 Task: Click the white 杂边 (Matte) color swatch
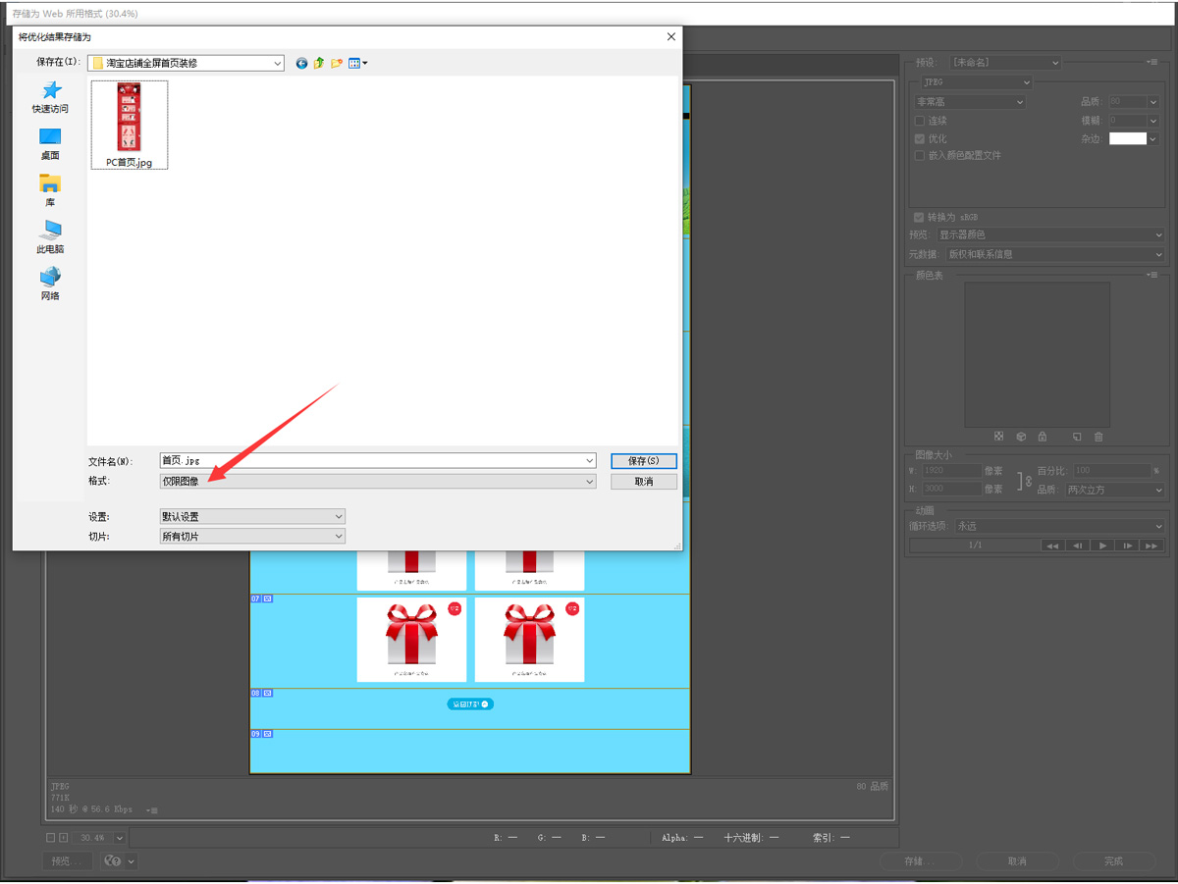(x=1127, y=138)
